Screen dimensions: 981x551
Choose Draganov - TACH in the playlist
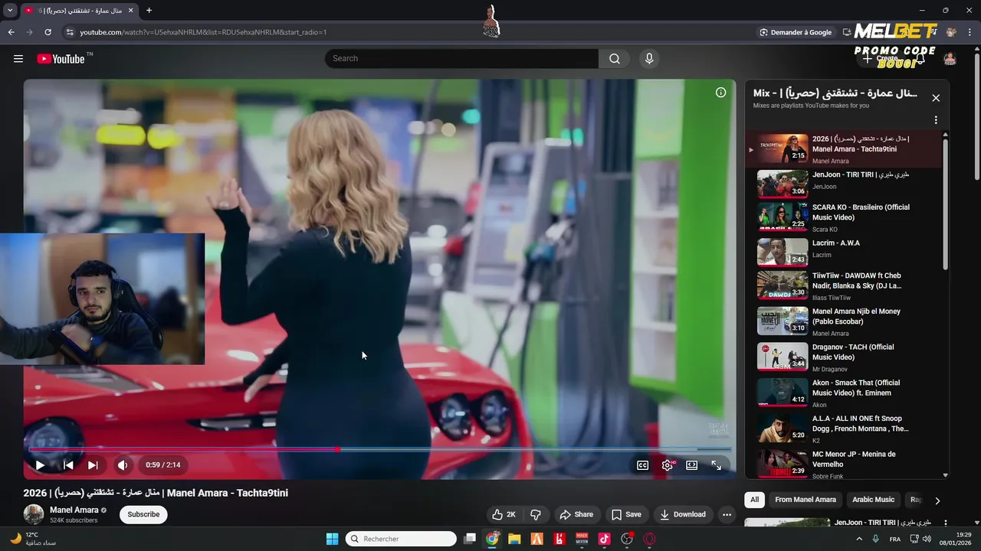tap(843, 357)
